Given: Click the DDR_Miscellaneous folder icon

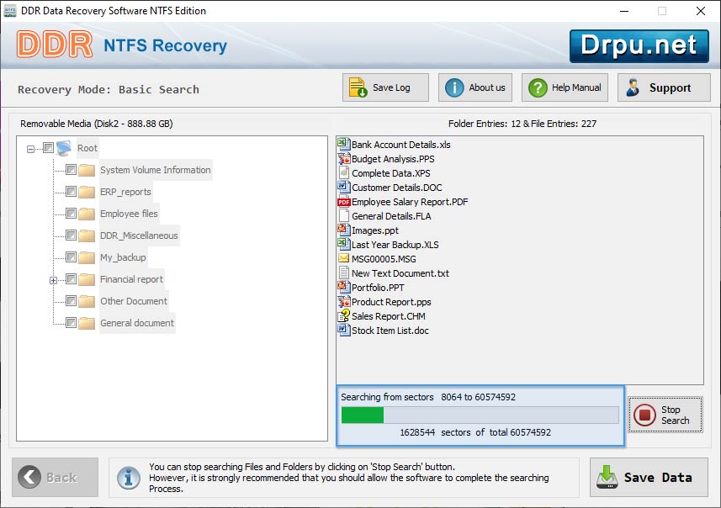Looking at the screenshot, I should [87, 235].
